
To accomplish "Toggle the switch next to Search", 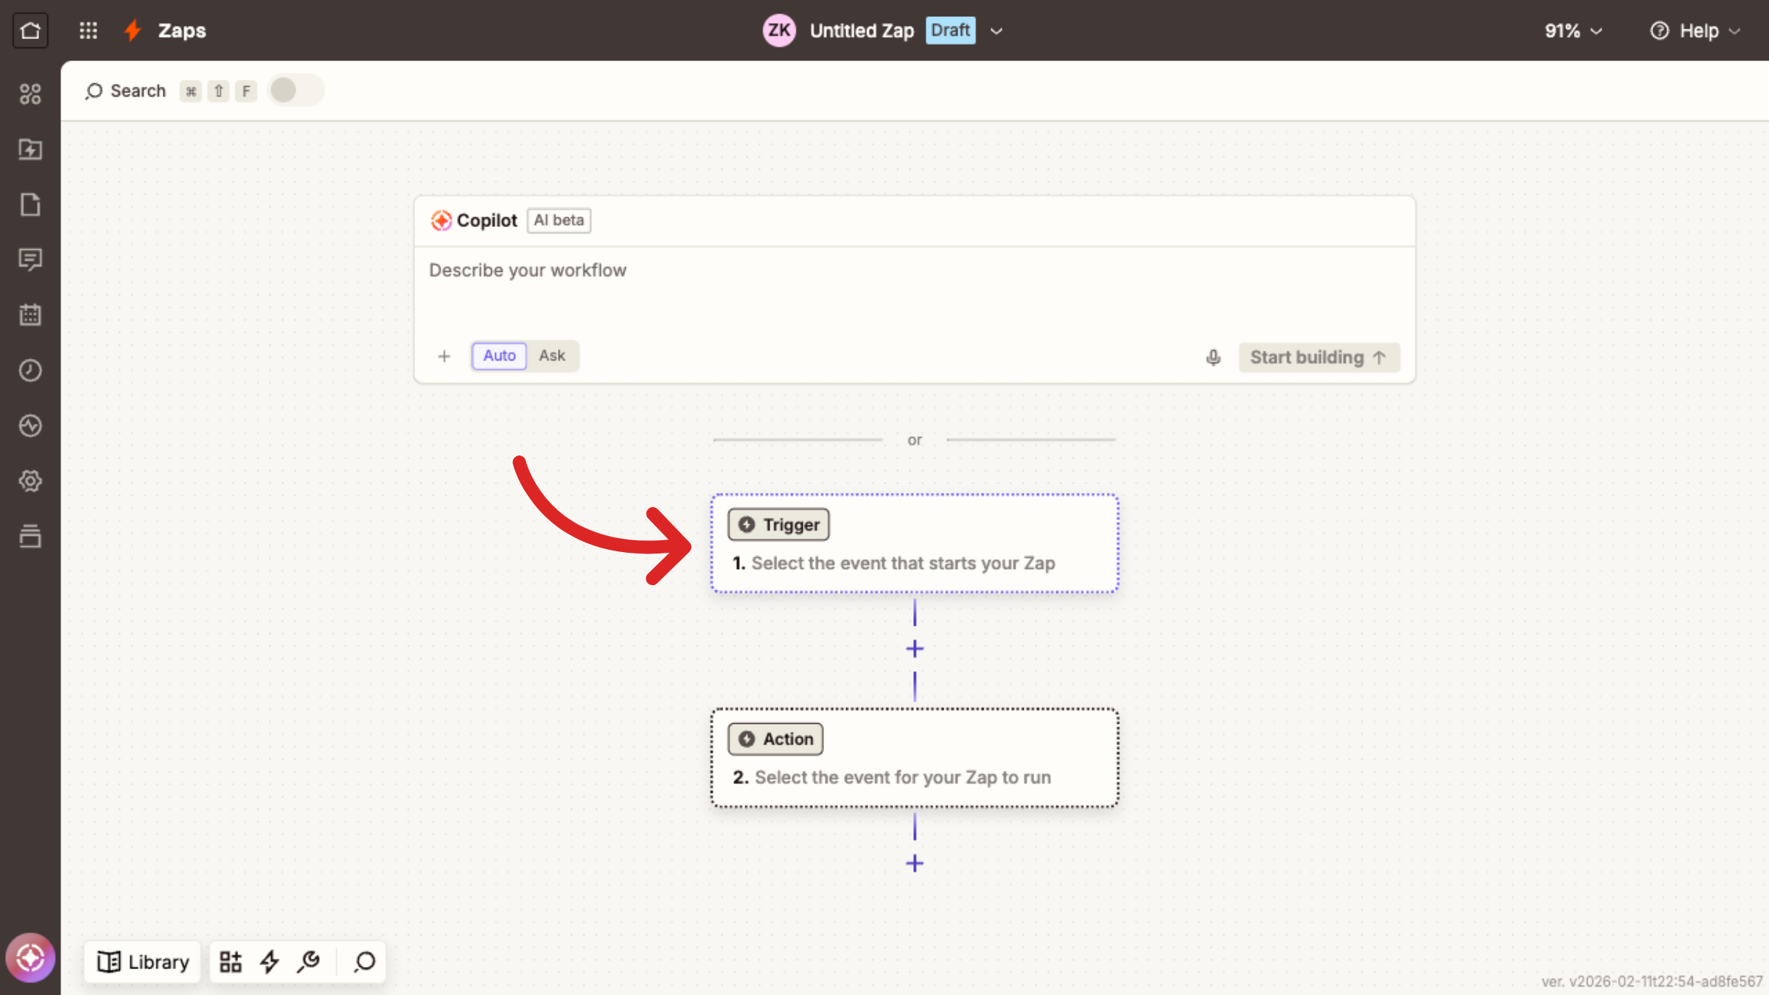I will 295,91.
